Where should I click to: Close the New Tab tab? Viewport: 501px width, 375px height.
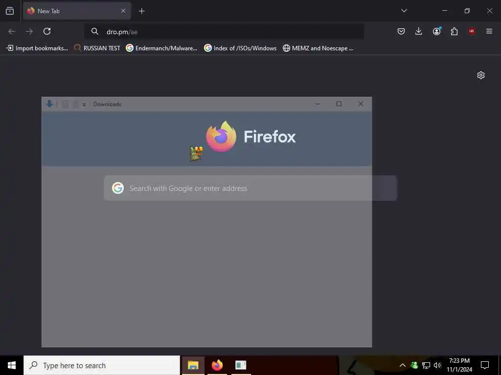[x=123, y=11]
